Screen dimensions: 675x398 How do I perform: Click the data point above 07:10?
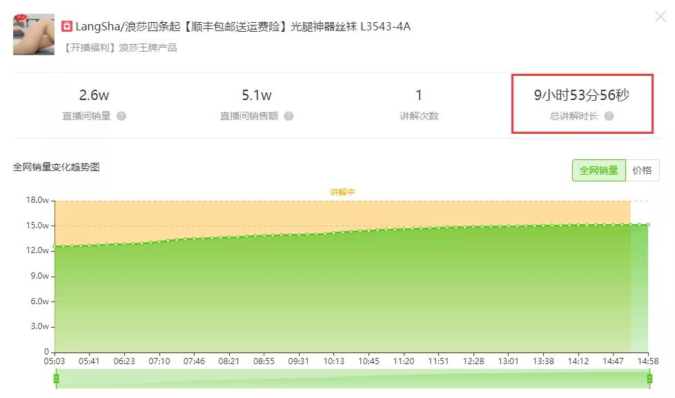tap(159, 241)
